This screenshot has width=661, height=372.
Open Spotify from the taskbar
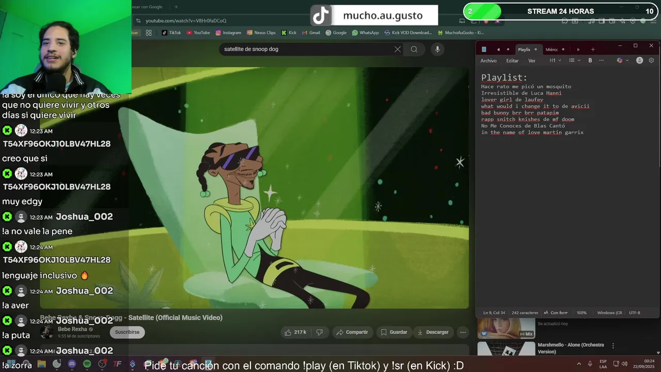click(x=87, y=364)
